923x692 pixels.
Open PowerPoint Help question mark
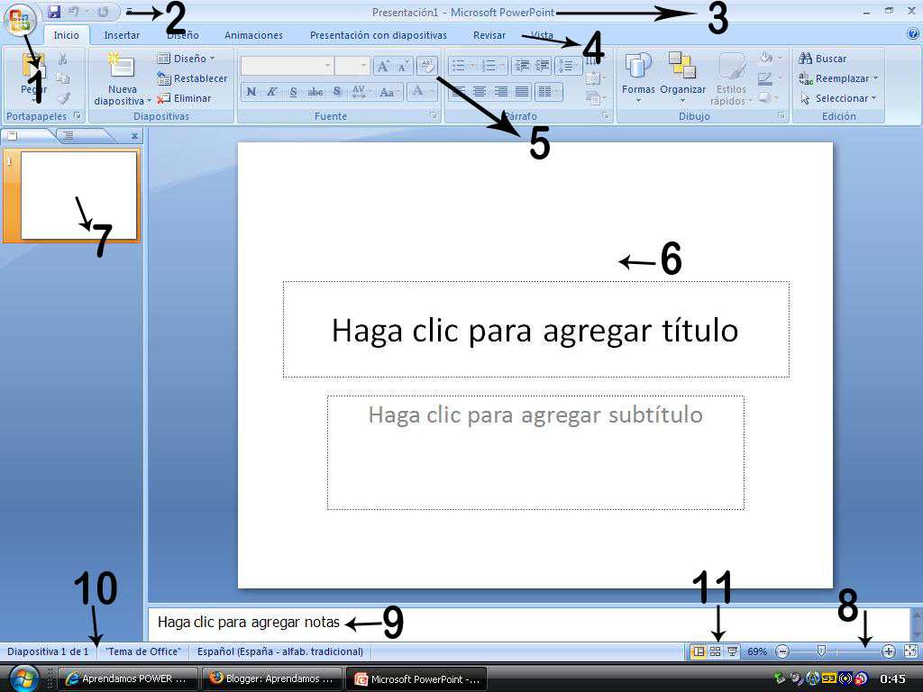click(x=913, y=35)
